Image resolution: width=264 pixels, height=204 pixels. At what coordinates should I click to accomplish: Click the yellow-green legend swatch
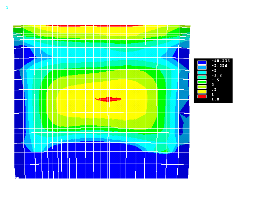click(202, 87)
